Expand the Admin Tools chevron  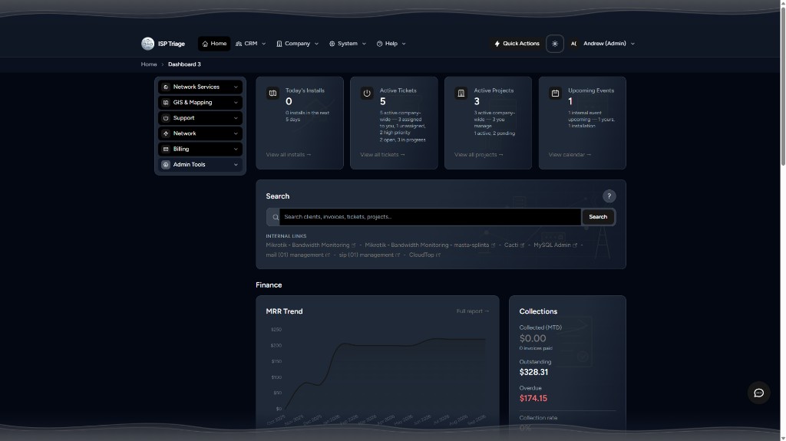236,165
